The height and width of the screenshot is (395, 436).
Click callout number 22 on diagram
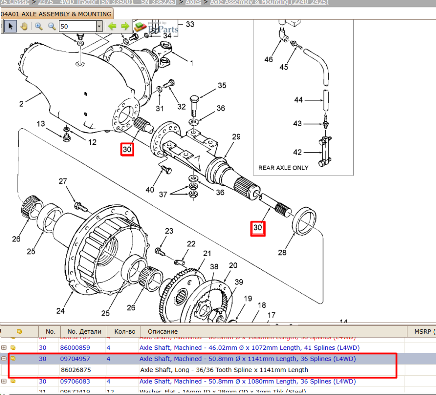(x=191, y=244)
